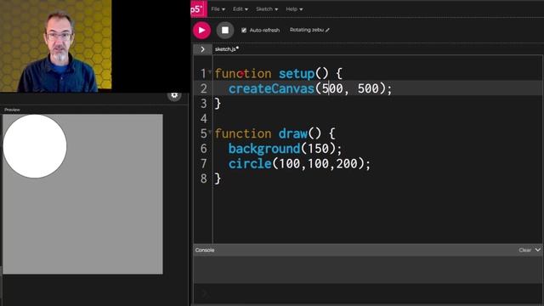Click the p5 logo home icon
544x306 pixels.
coord(198,8)
